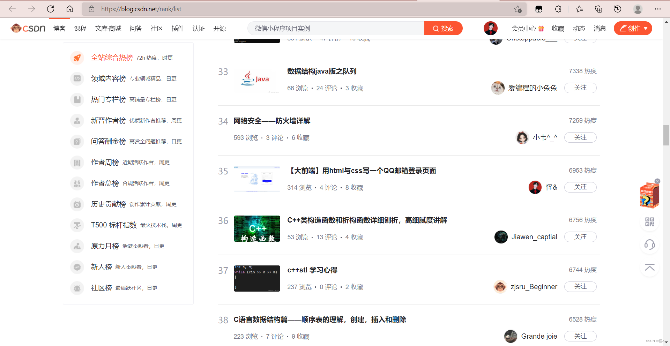The width and height of the screenshot is (670, 346).
Task: Show the QR code floating panel
Action: 649,222
